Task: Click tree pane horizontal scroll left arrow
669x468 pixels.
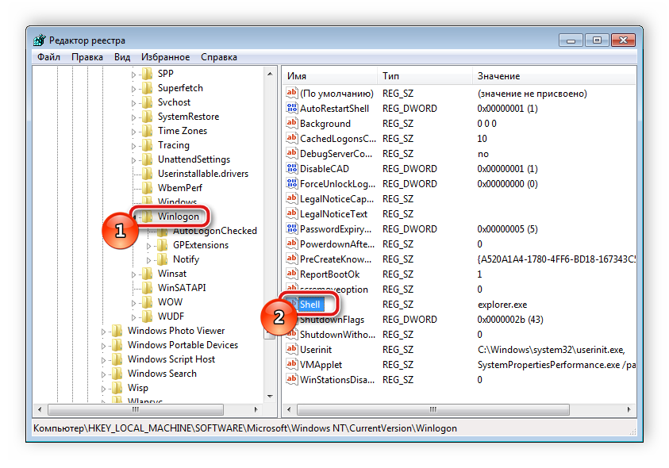Action: coord(40,409)
